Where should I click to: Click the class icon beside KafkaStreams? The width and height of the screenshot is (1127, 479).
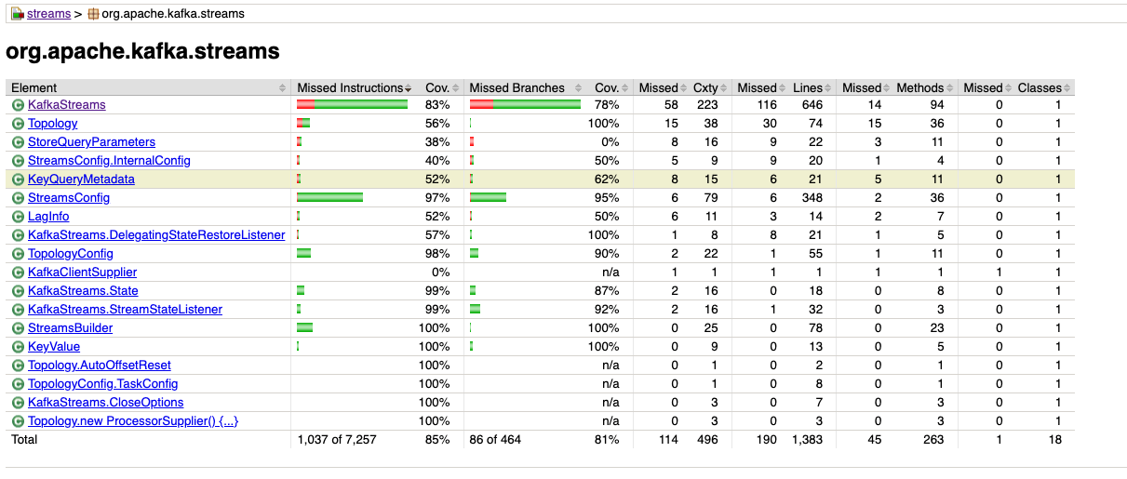click(18, 105)
